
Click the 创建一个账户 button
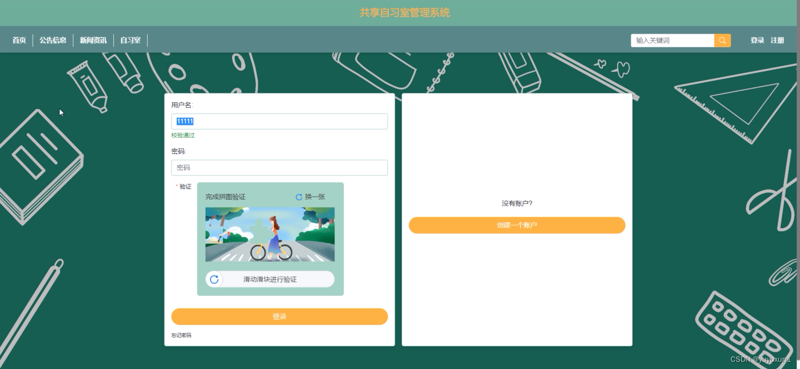[x=517, y=226]
